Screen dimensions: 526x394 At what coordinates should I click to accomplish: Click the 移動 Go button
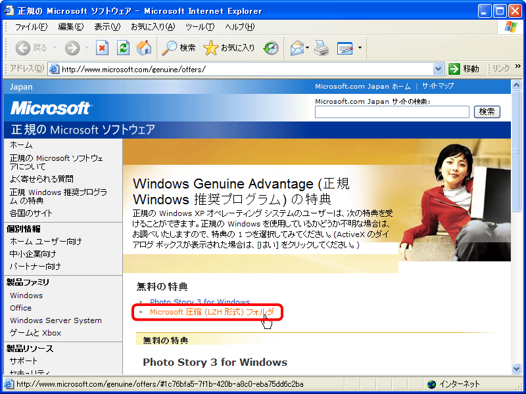coord(464,69)
